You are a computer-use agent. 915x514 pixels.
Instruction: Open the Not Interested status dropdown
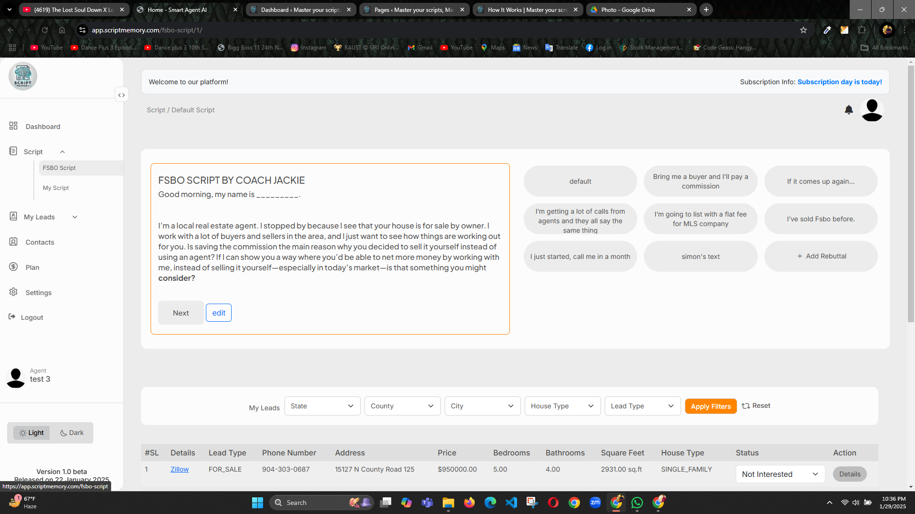coord(780,474)
